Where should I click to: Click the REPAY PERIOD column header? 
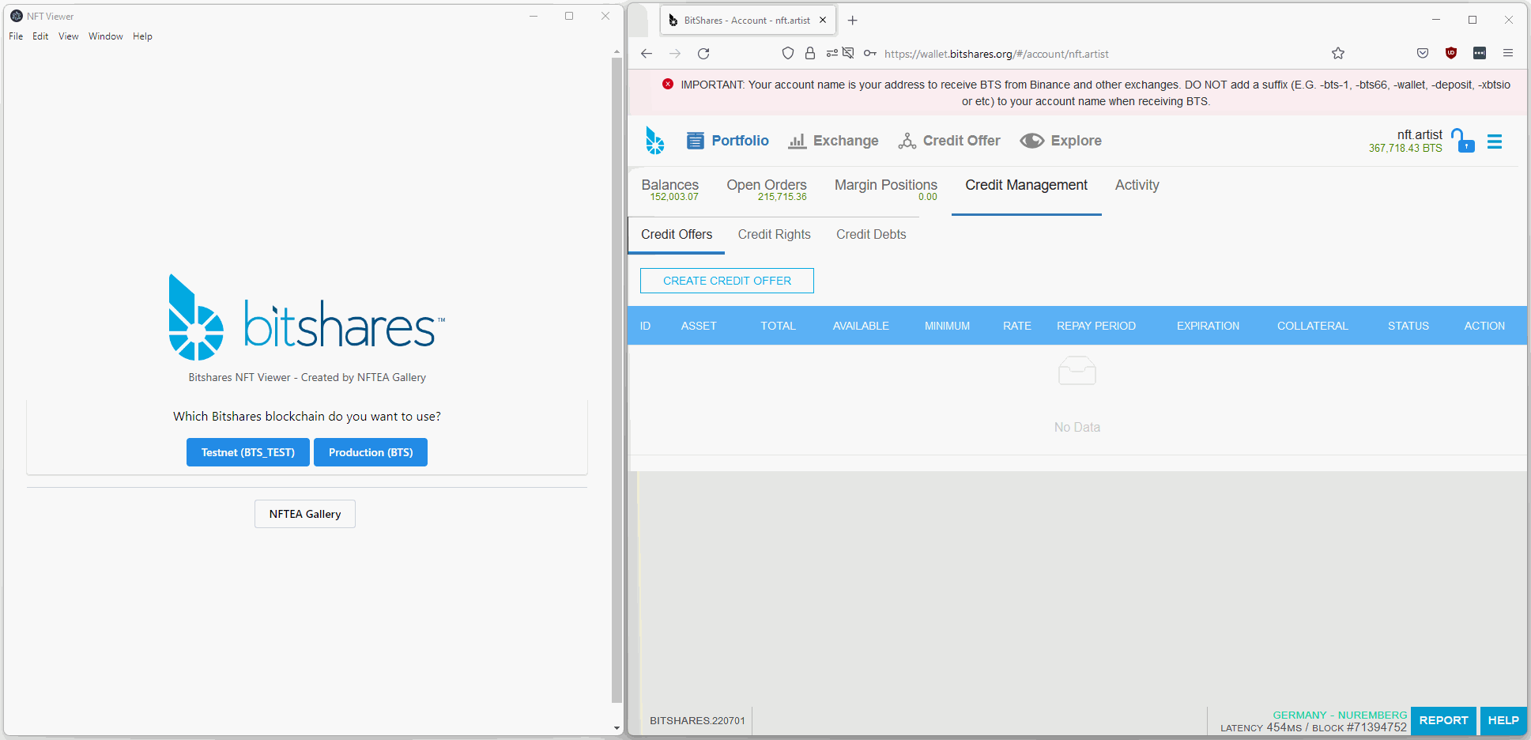click(x=1096, y=326)
